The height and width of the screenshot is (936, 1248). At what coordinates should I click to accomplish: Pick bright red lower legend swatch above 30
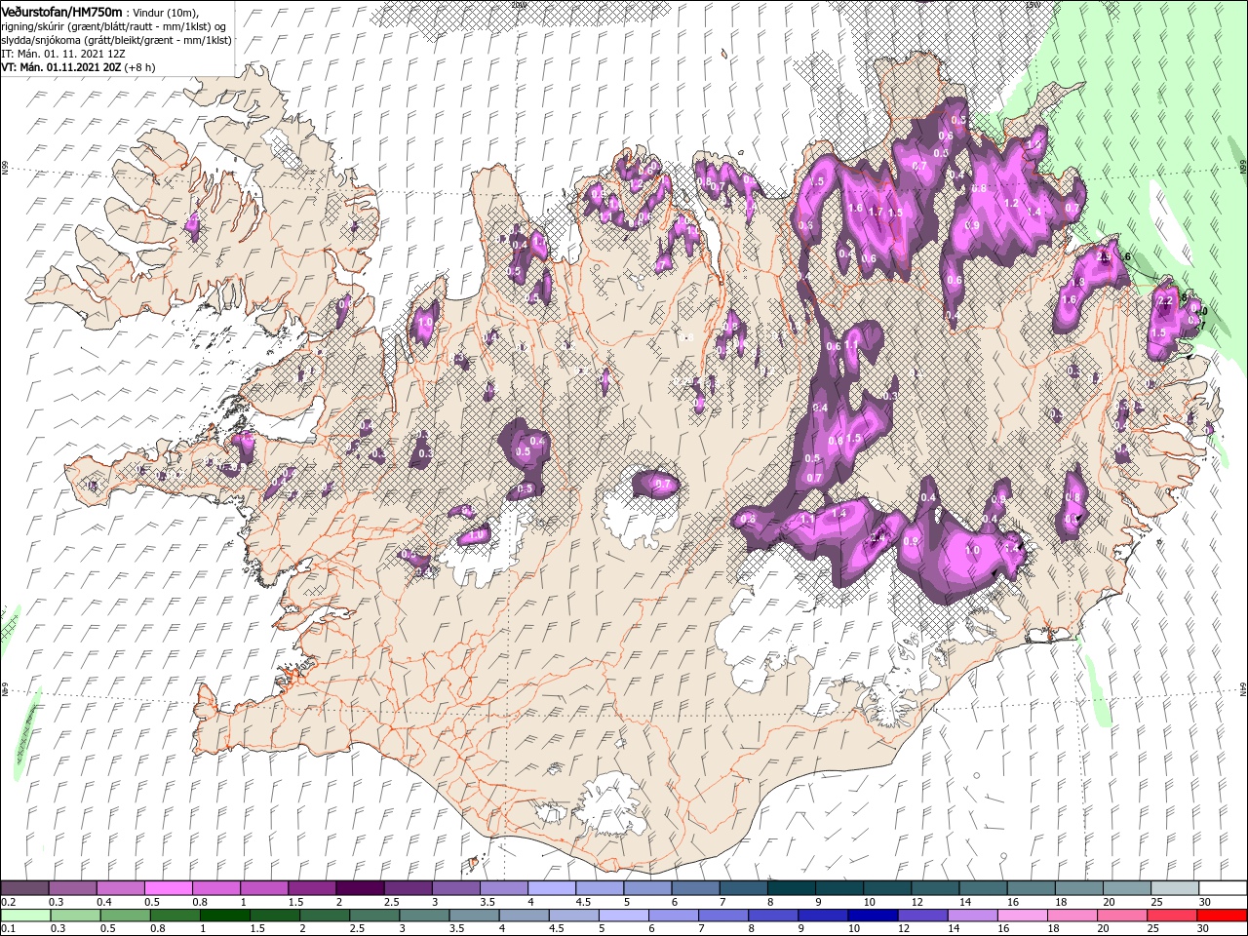(x=1221, y=916)
